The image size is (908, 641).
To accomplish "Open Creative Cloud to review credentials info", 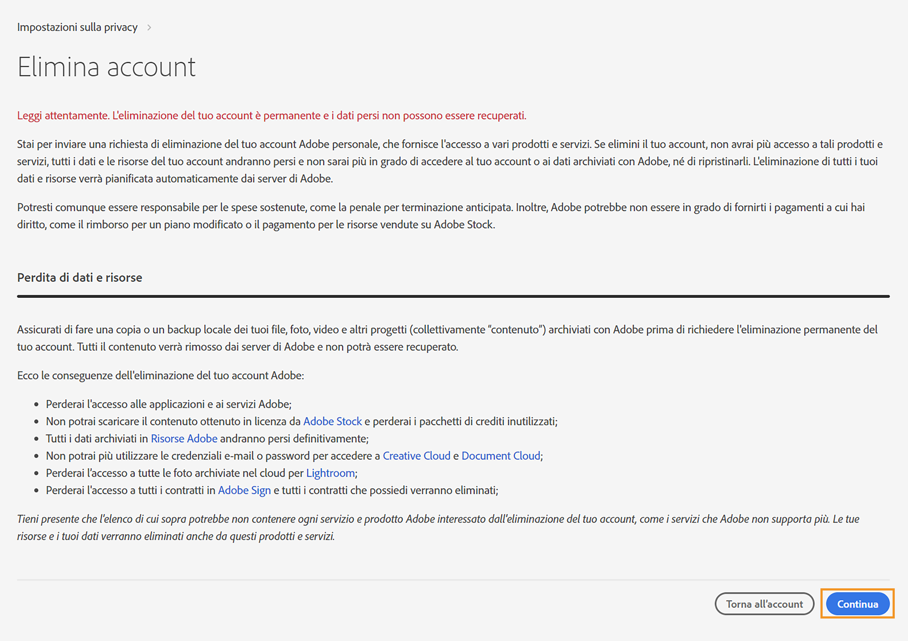I will 416,456.
